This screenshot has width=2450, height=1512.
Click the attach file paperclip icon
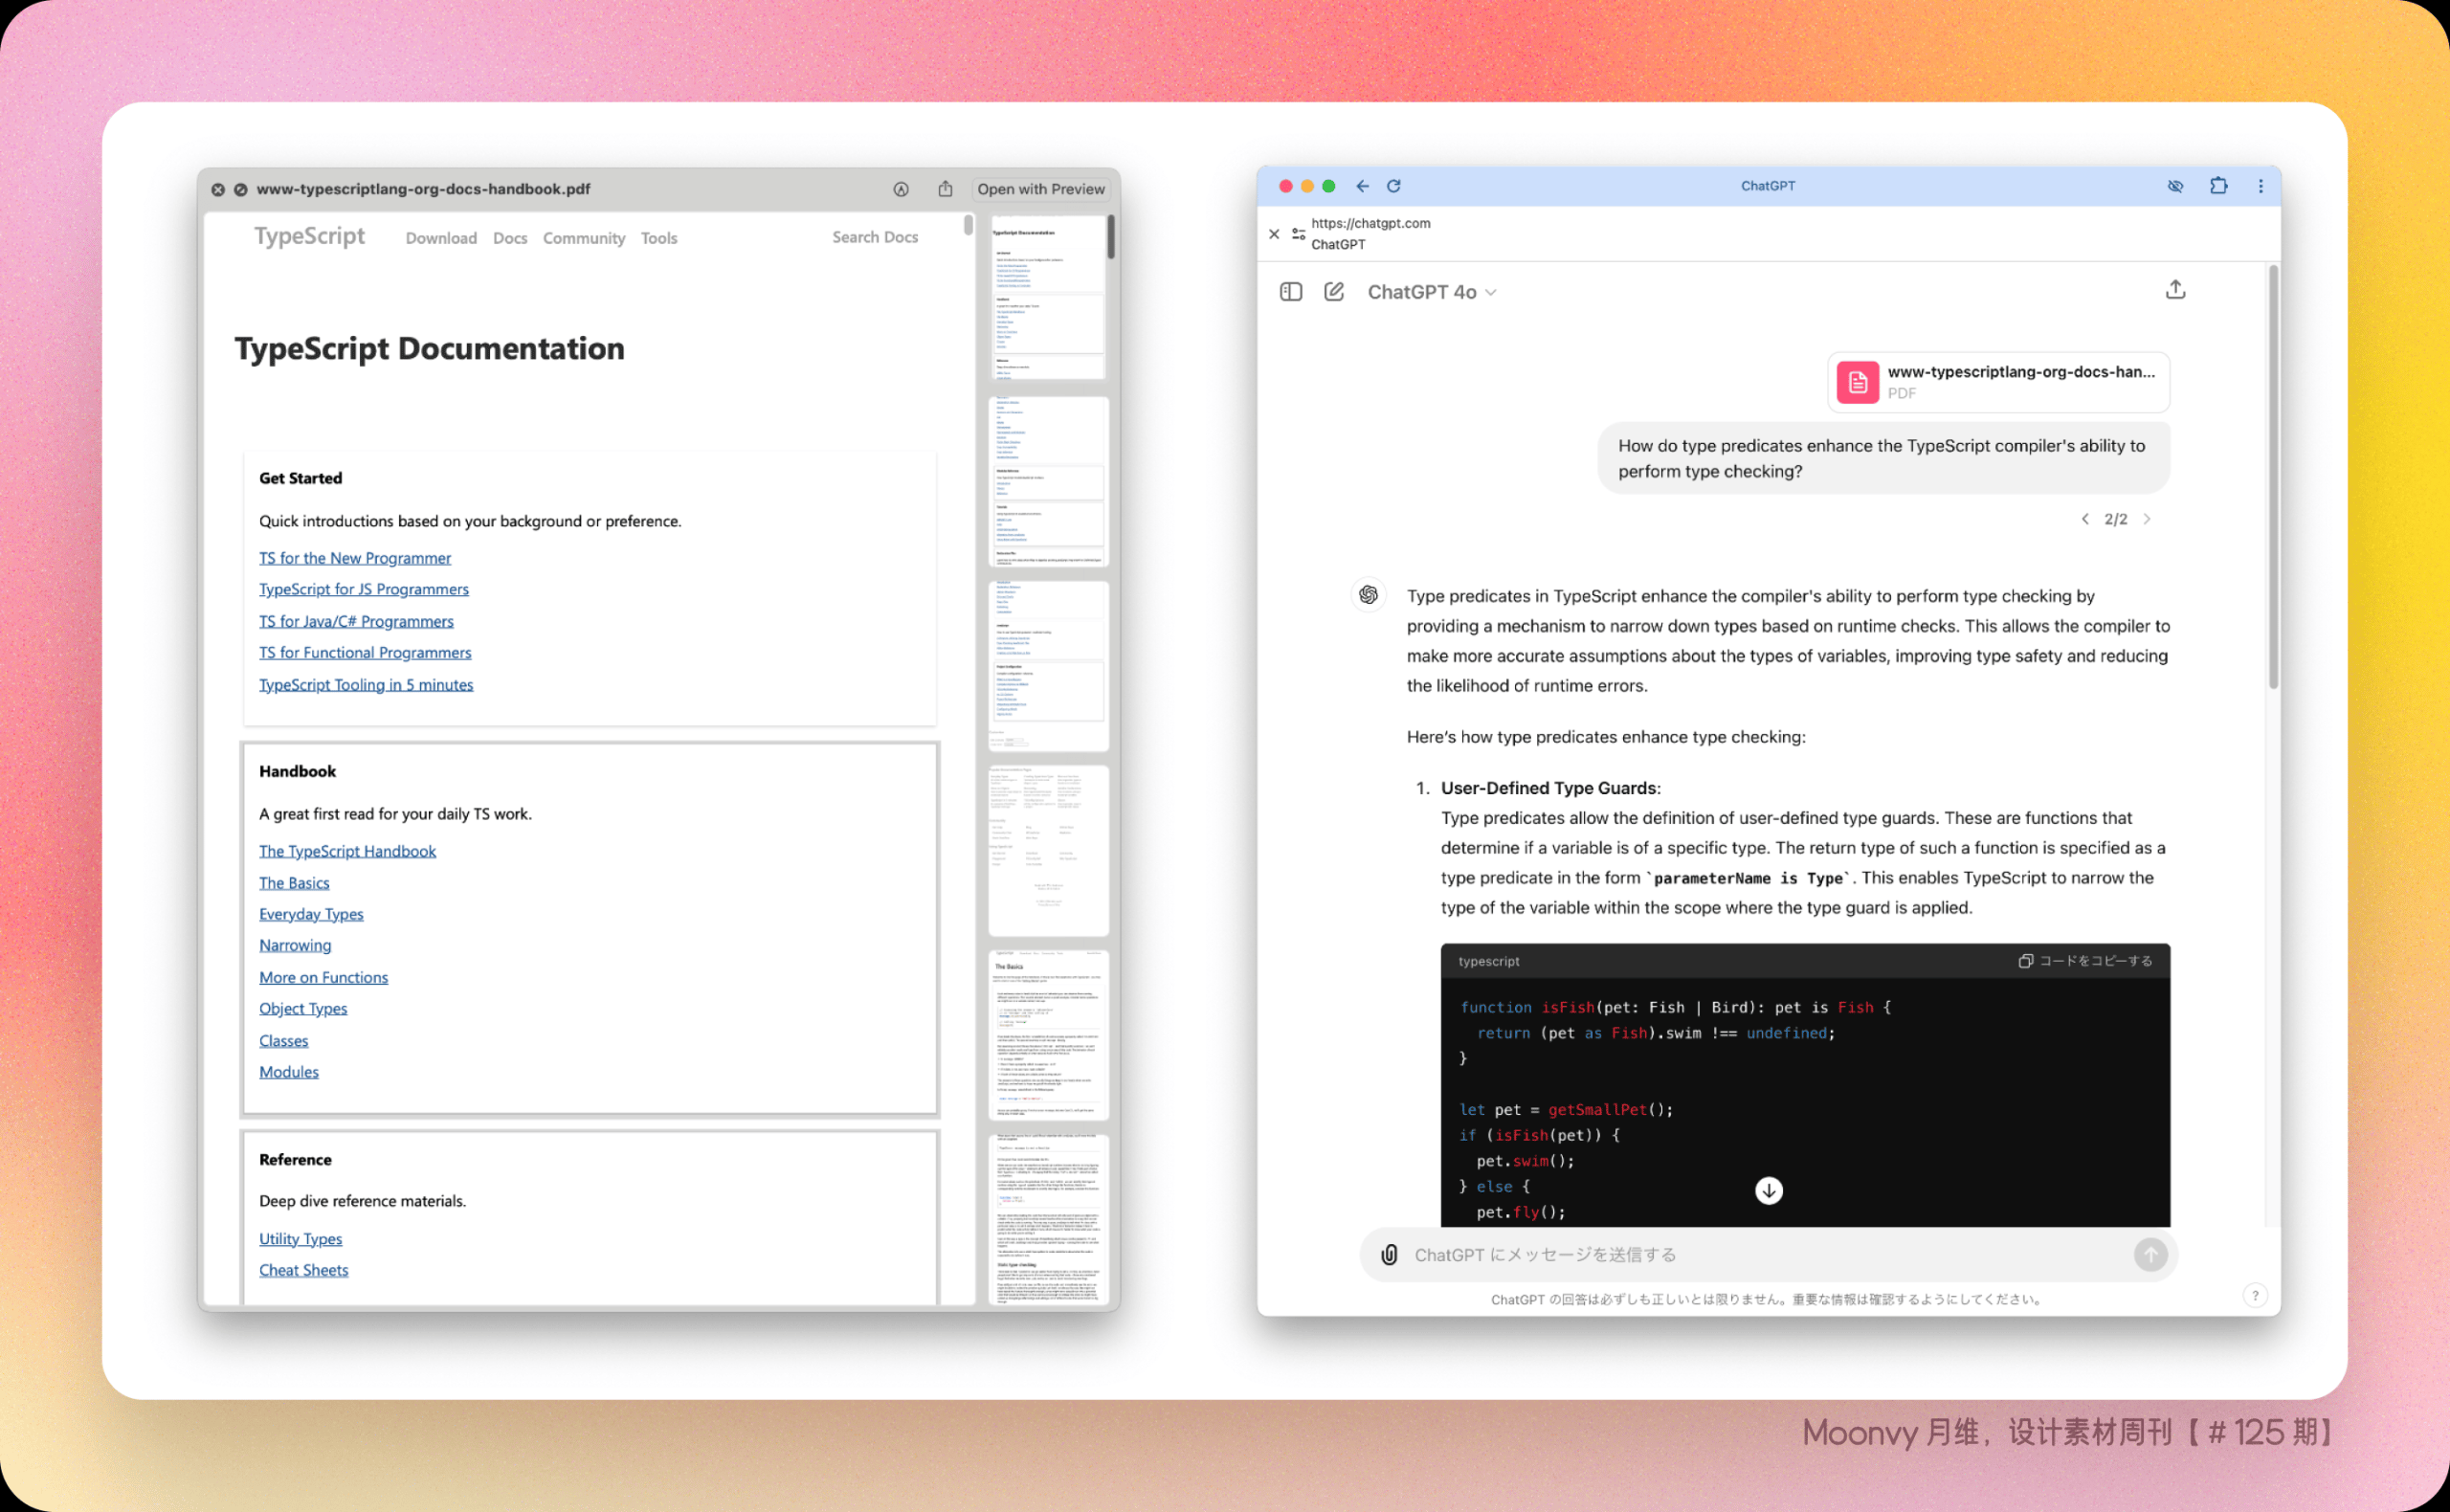(x=1389, y=1254)
